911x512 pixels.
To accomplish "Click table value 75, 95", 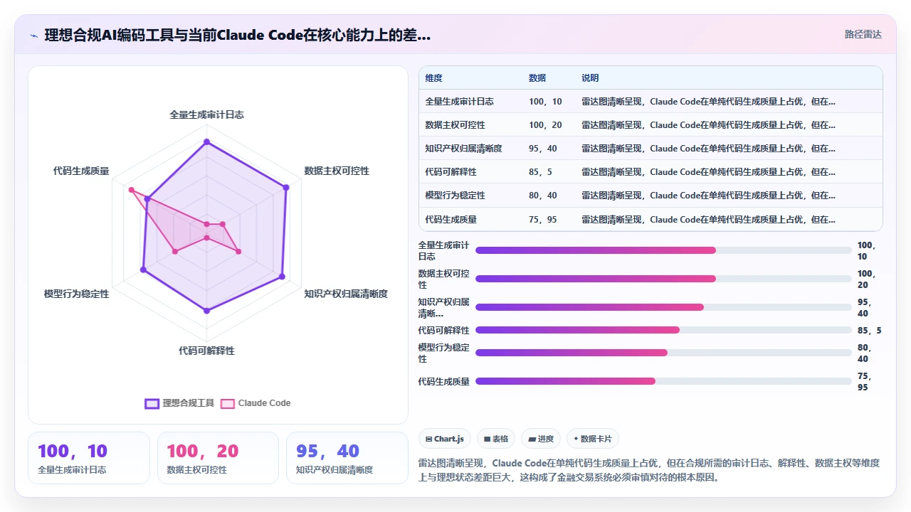I will (543, 220).
